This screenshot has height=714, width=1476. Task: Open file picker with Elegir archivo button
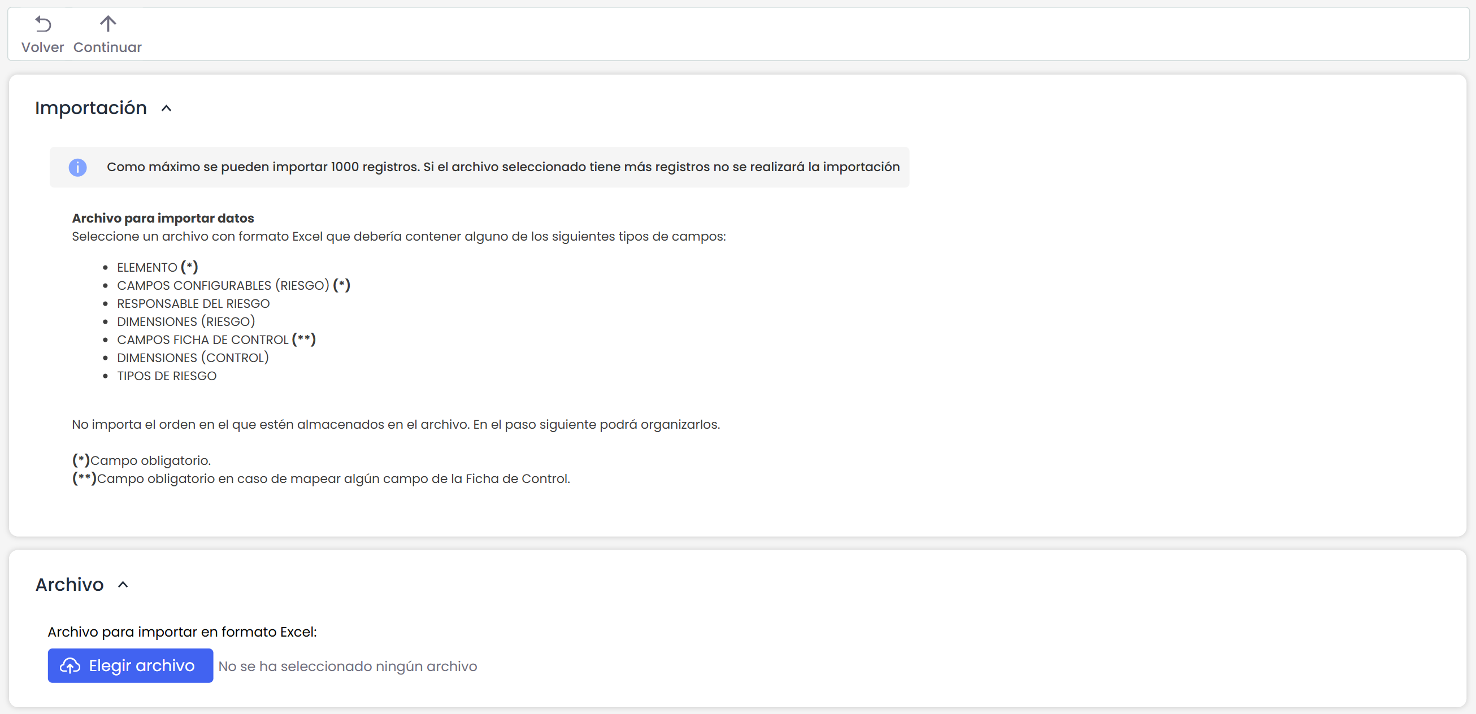(131, 665)
